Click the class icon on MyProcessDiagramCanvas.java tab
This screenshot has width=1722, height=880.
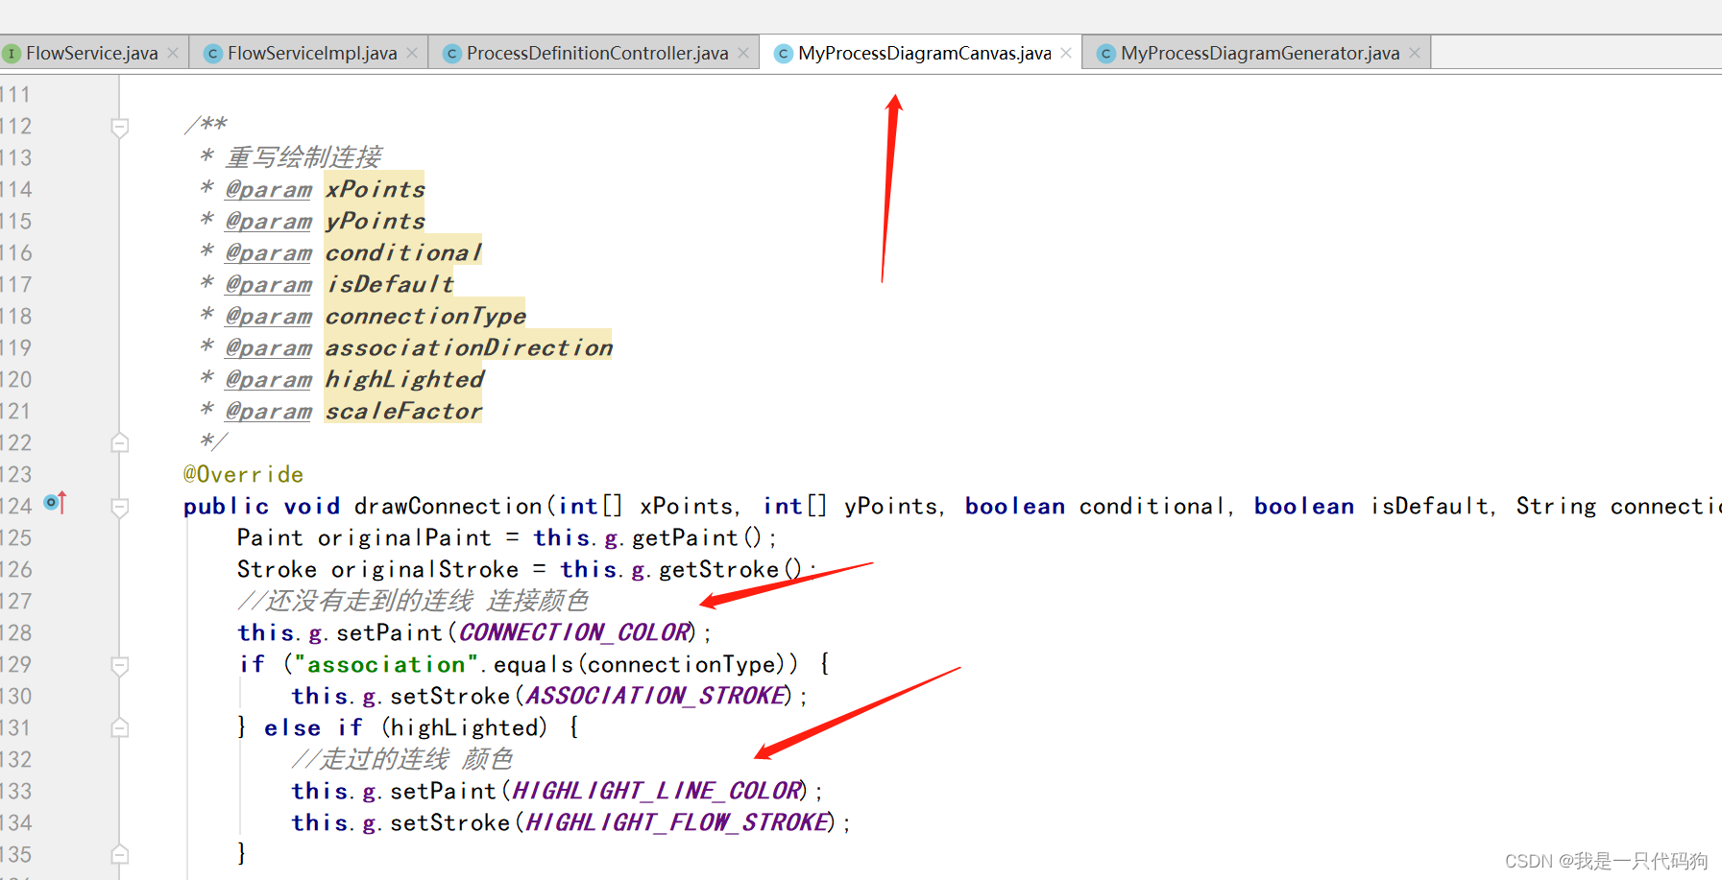coord(784,53)
